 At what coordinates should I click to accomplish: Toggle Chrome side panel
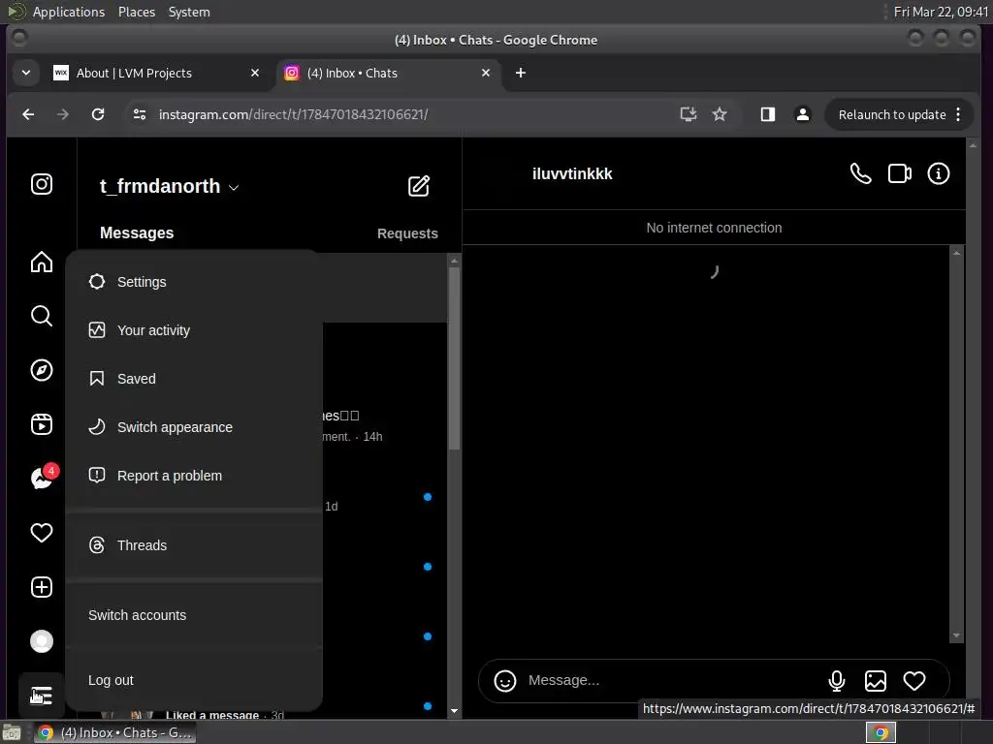coord(768,114)
